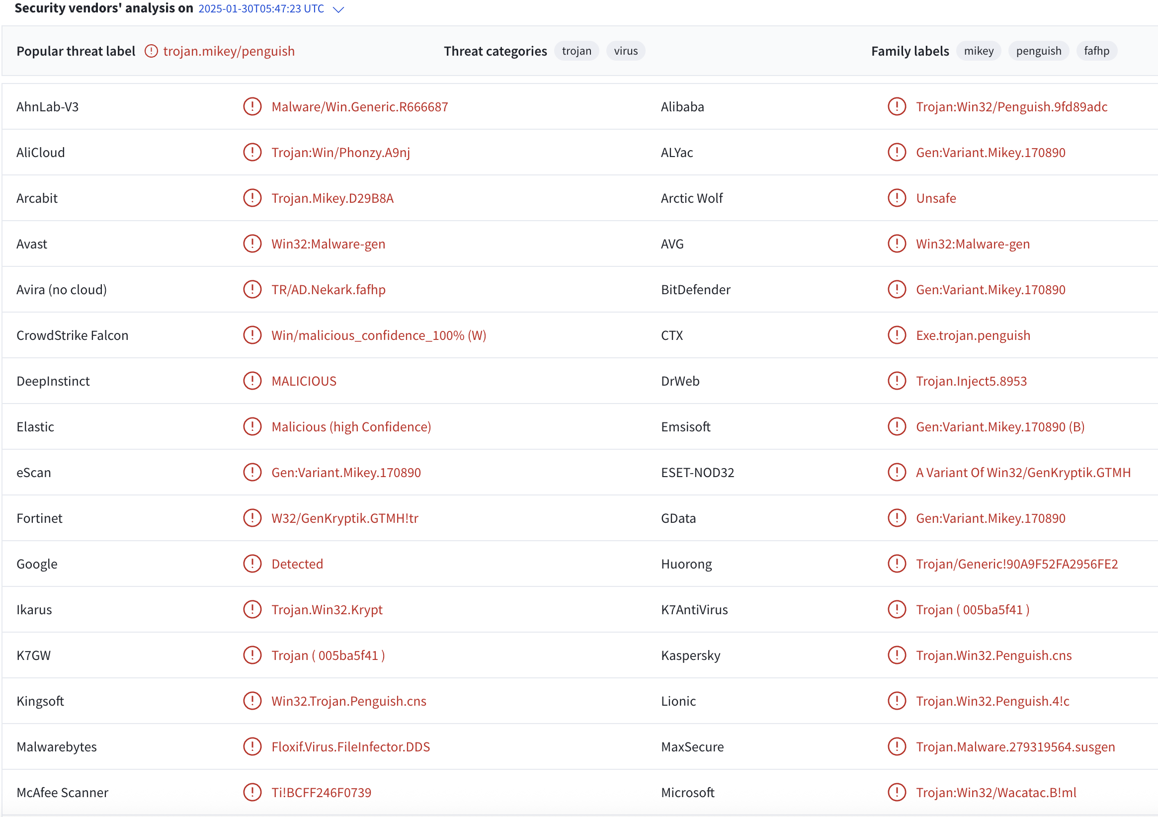Click the alert icon in the Lionic row
Screen dimensions: 1158x817
(897, 701)
